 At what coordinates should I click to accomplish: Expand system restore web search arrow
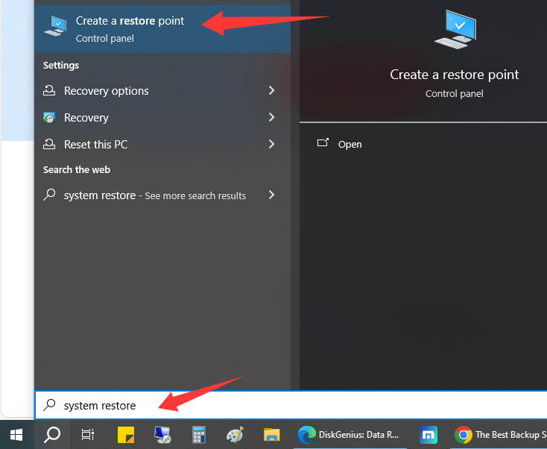coord(271,195)
